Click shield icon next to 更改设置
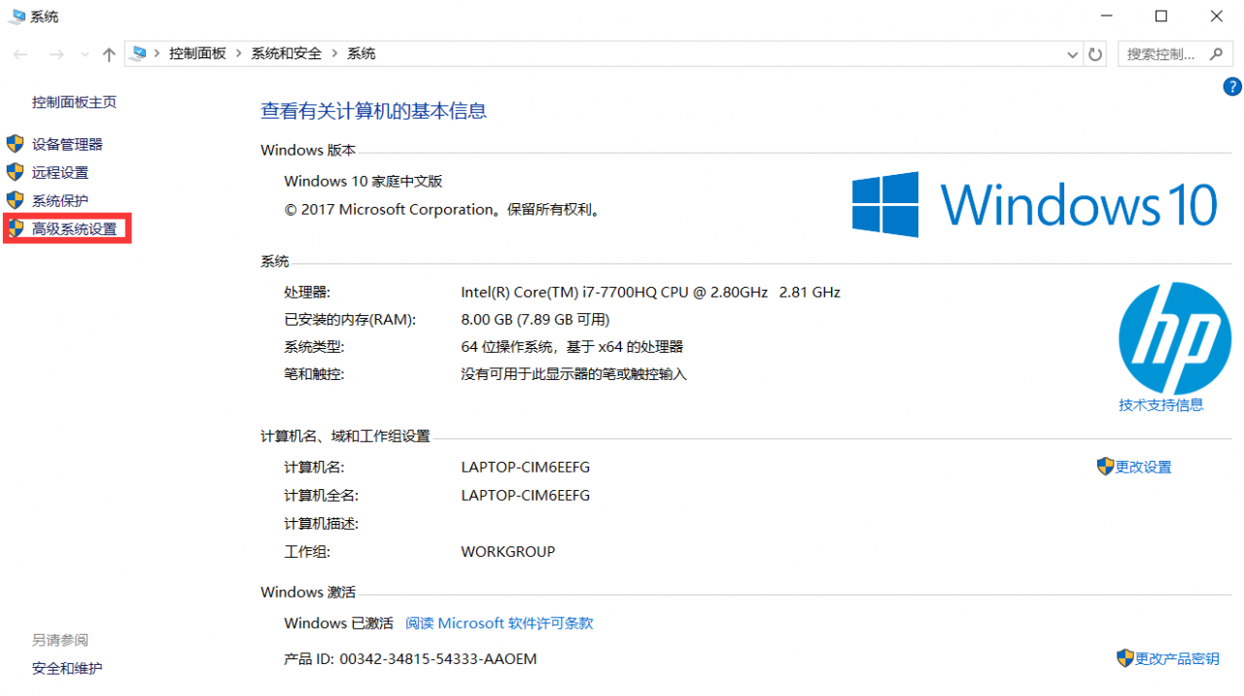1244x696 pixels. click(x=1105, y=467)
